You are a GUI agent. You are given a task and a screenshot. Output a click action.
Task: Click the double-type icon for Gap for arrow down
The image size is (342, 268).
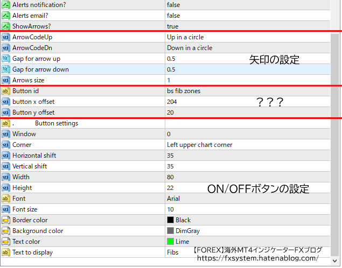coord(6,69)
